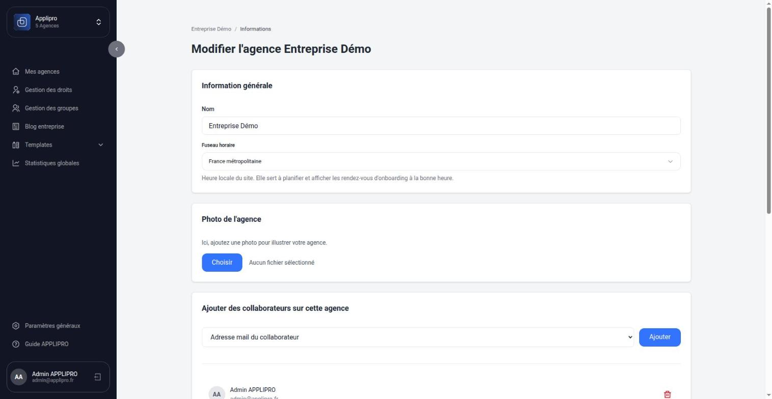Click the scrollbar down arrow
This screenshot has height=399, width=772.
click(x=768, y=395)
